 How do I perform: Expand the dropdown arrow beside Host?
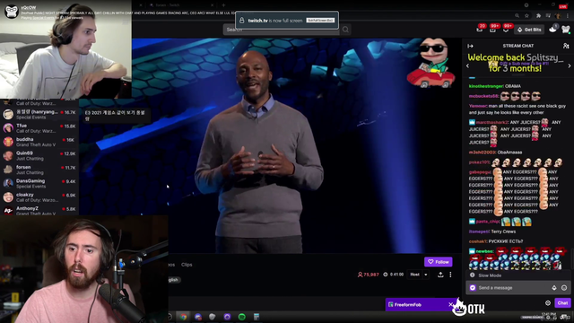pos(426,275)
